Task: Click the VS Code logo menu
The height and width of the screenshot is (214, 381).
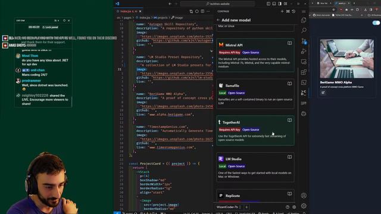Action: click(x=117, y=4)
